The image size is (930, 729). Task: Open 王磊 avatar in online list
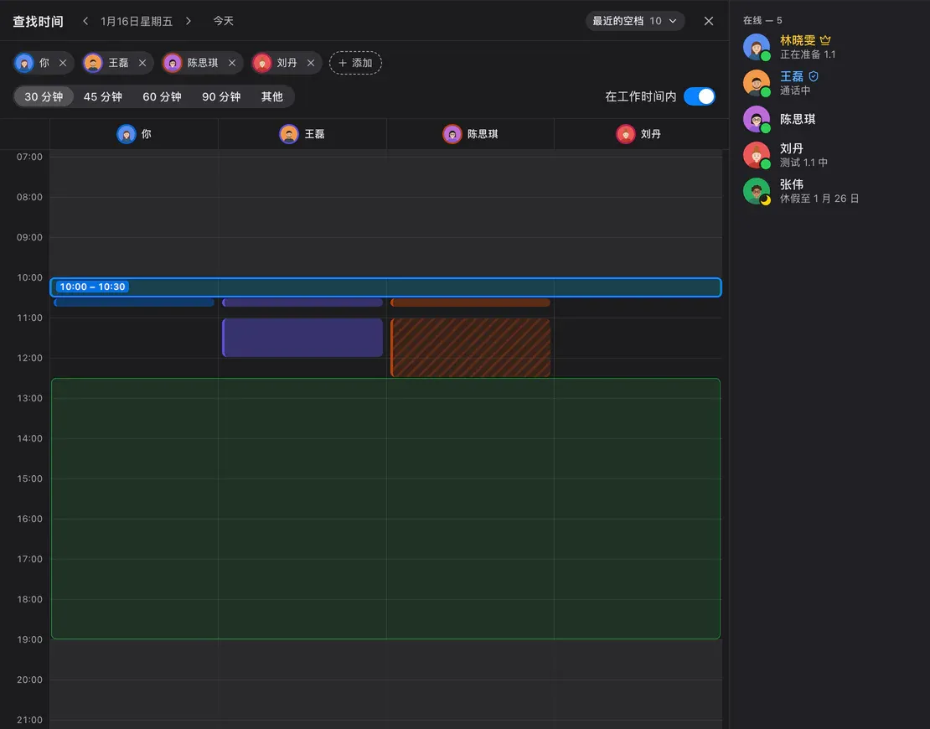click(757, 83)
